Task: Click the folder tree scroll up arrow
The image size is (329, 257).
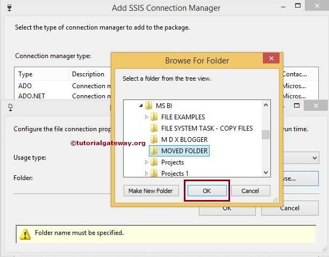Action: 266,105
